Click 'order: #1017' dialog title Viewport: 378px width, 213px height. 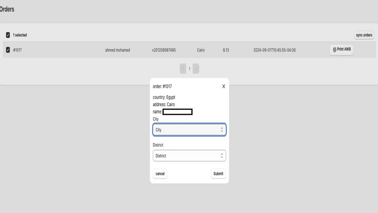pyautogui.click(x=162, y=87)
